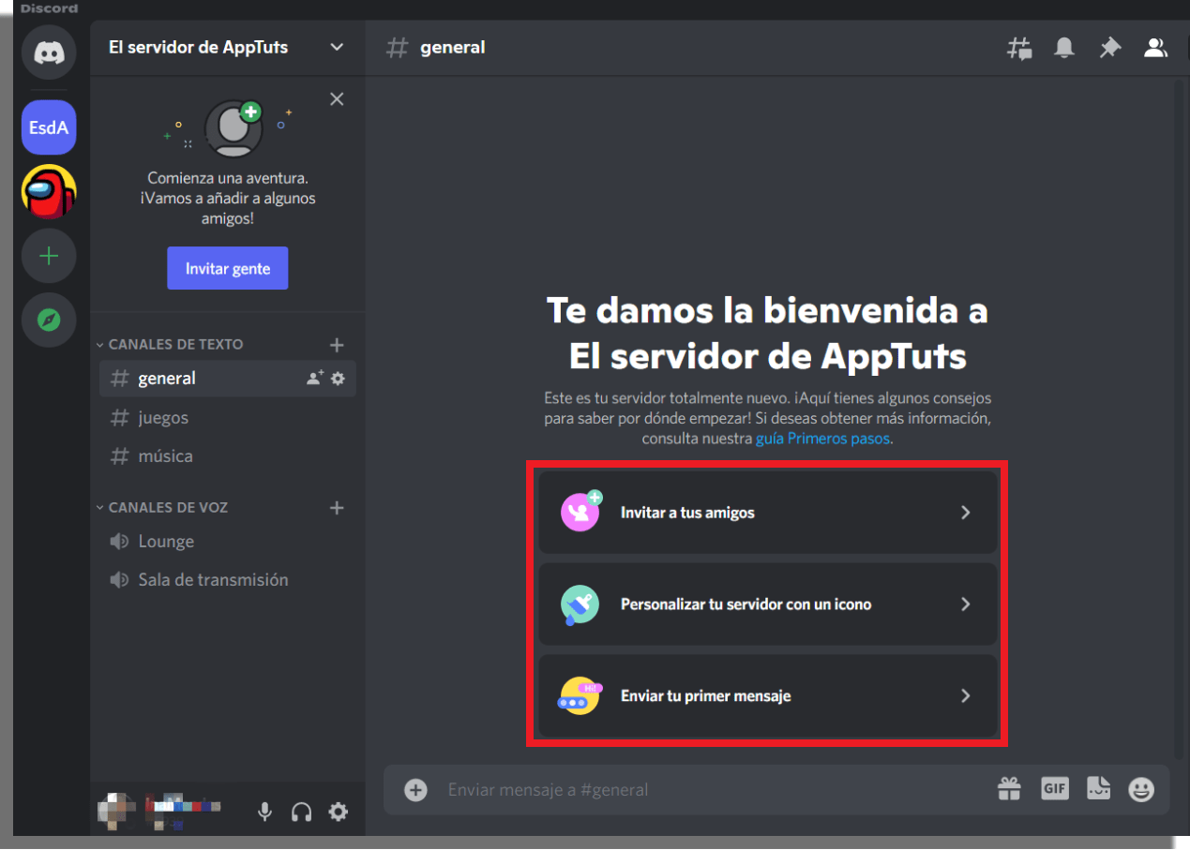1190x850 pixels.
Task: Open the GIF picker
Action: click(x=1055, y=789)
